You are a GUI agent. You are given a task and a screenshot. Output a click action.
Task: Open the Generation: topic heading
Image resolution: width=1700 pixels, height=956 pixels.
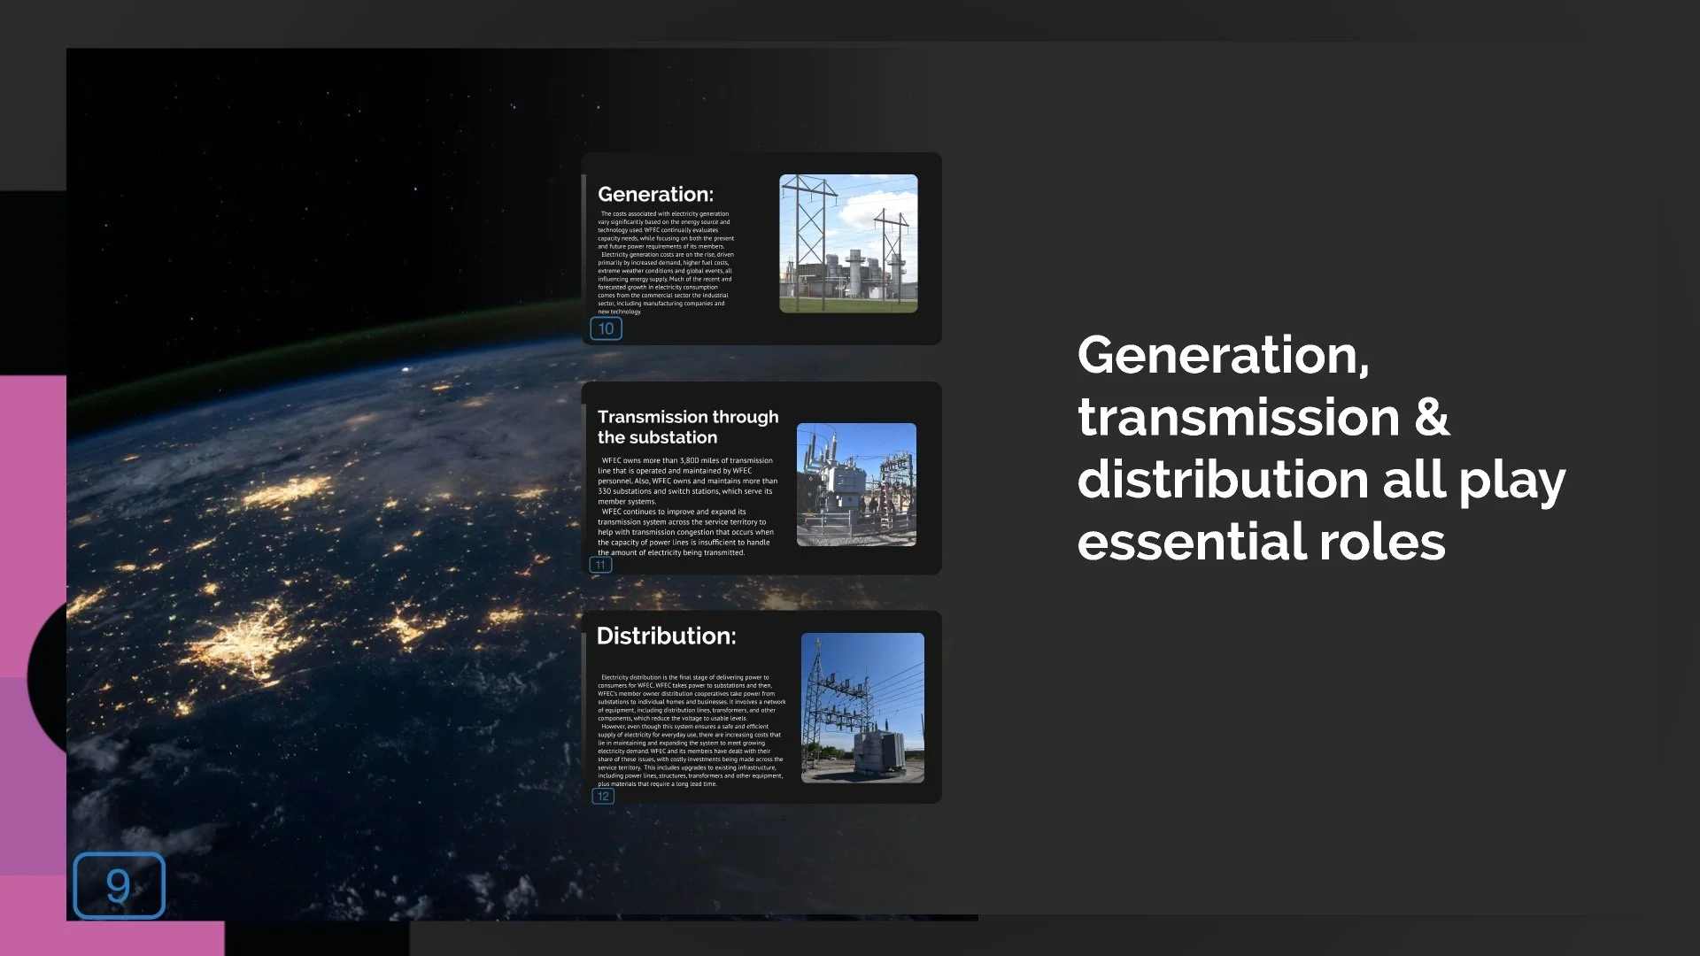point(655,195)
